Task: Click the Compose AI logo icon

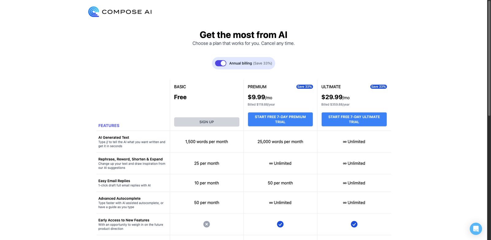Action: 94,12
